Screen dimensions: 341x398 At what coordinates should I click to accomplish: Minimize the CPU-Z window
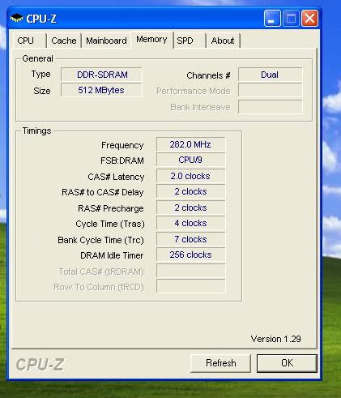pos(272,19)
